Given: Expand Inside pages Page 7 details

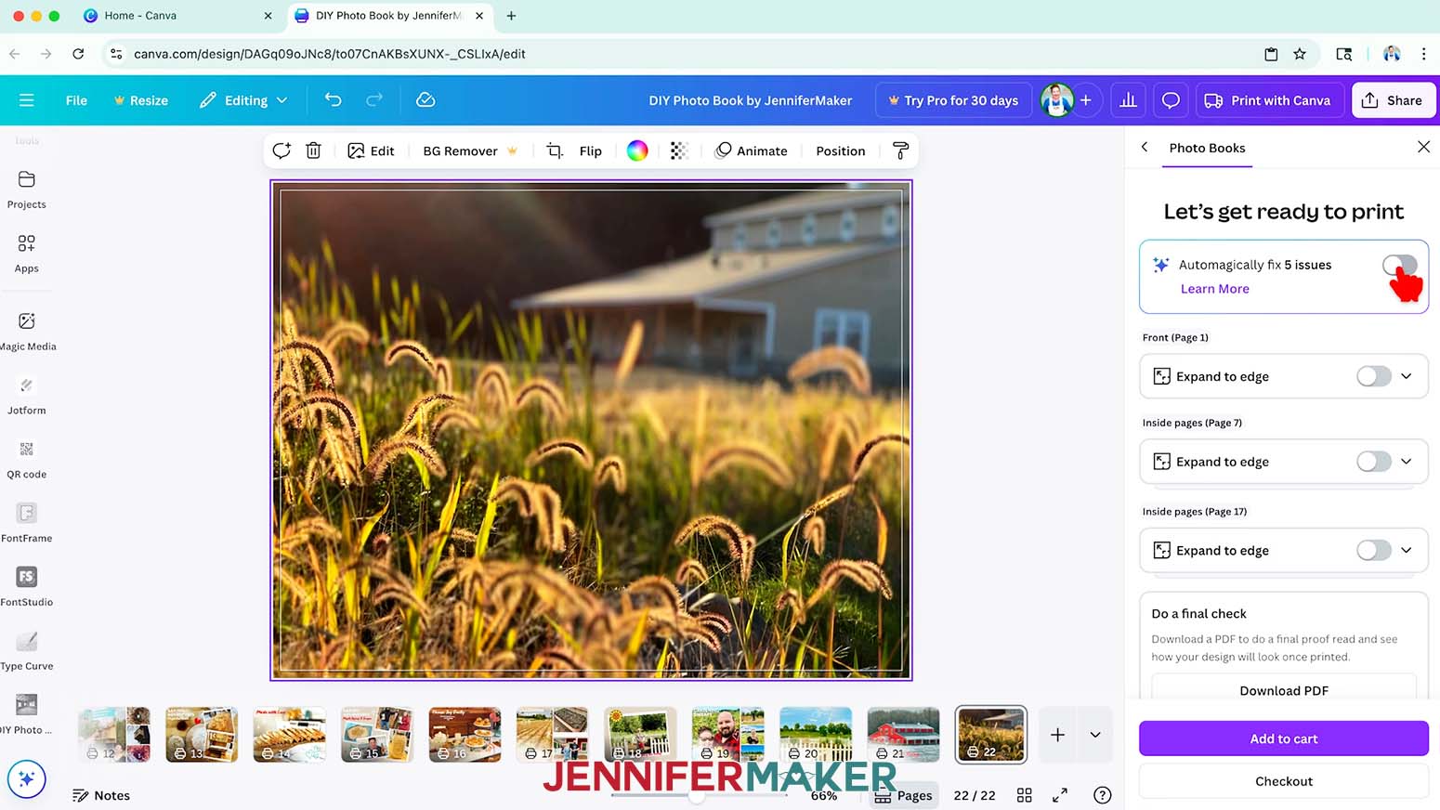Looking at the screenshot, I should [1407, 462].
